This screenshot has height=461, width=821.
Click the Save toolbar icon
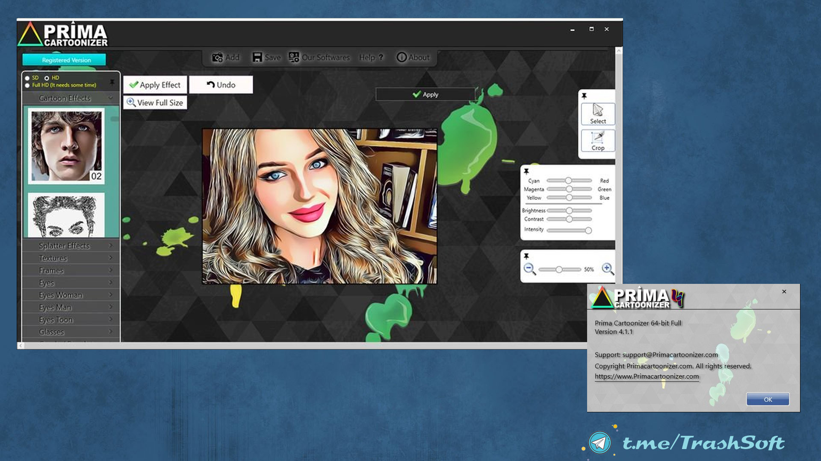266,57
